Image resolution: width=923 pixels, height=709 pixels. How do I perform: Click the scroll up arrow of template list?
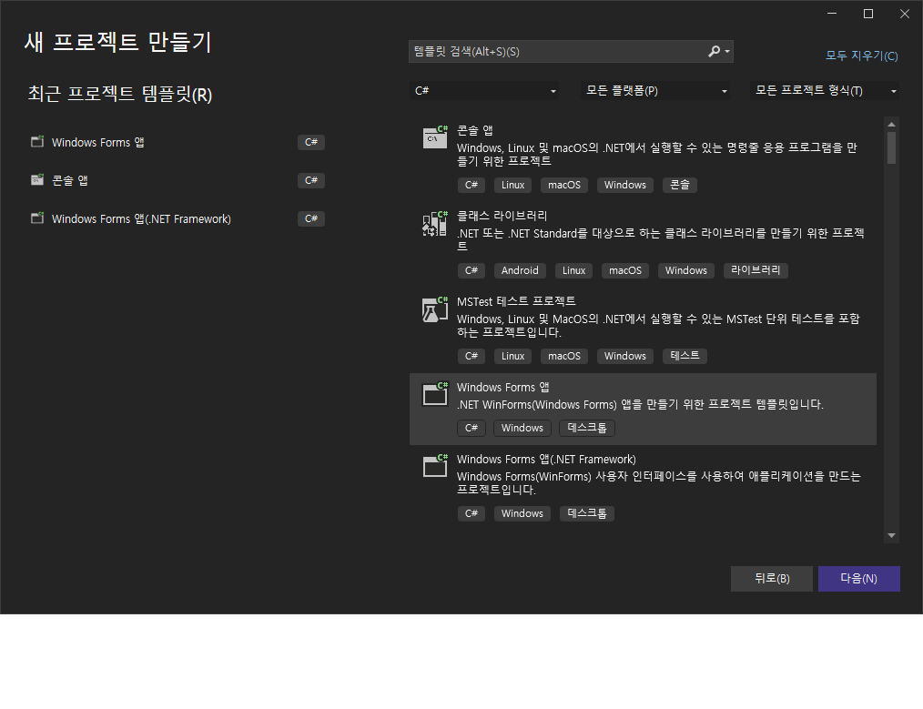[x=891, y=124]
